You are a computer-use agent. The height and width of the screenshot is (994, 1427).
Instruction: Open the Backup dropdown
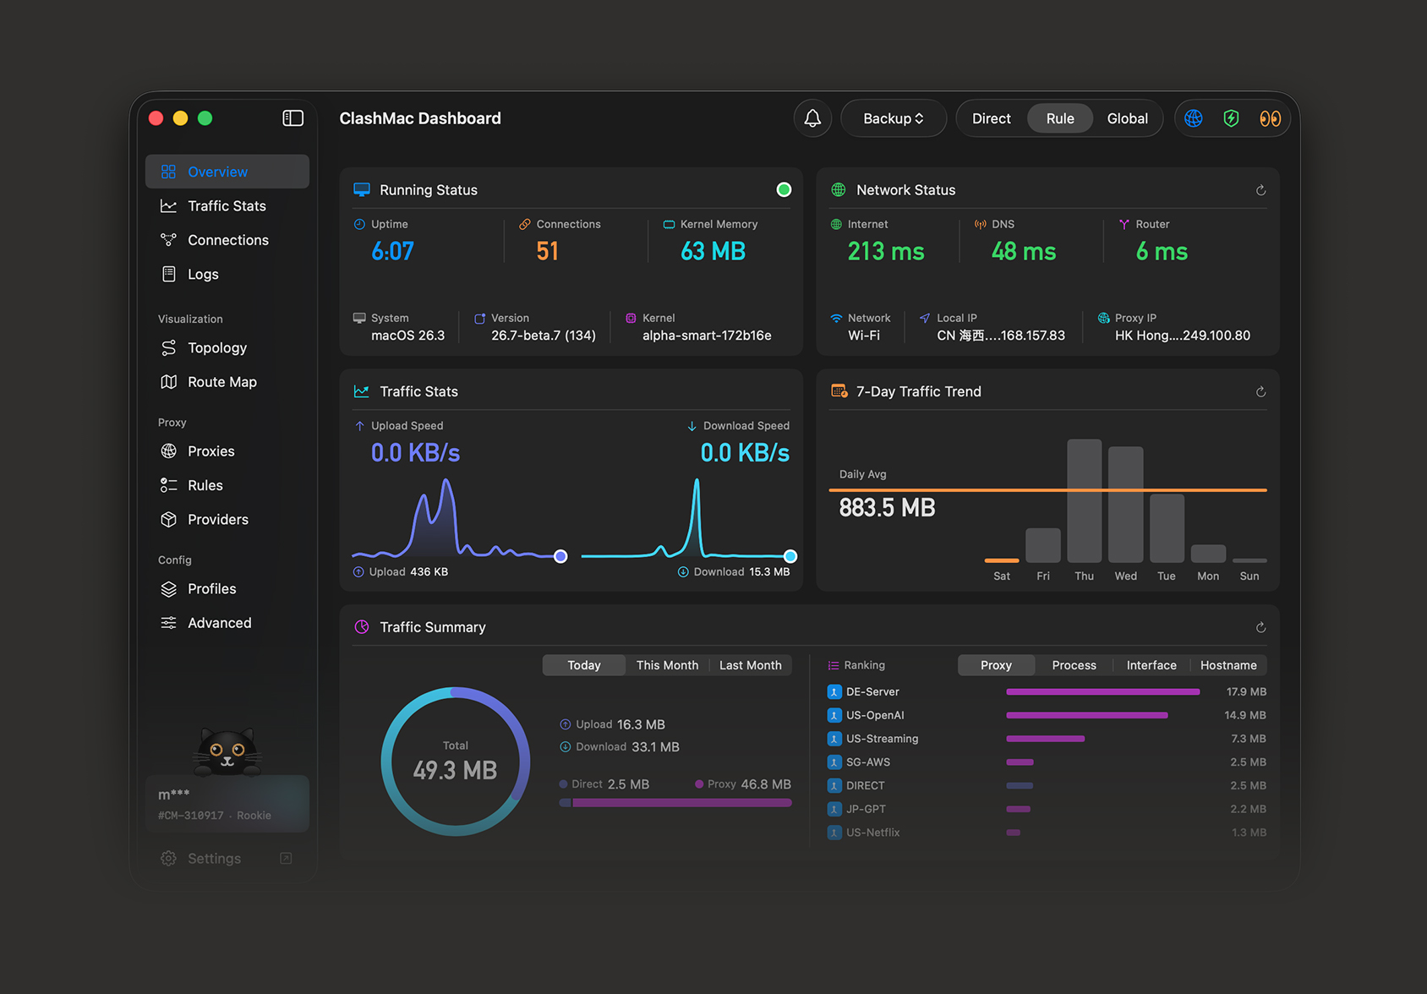[893, 118]
